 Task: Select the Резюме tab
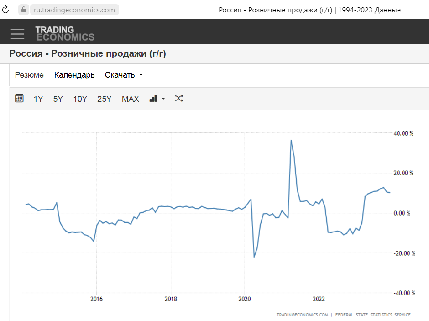tap(29, 75)
